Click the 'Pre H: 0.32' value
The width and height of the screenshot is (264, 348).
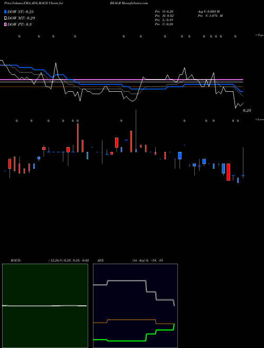[164, 16]
